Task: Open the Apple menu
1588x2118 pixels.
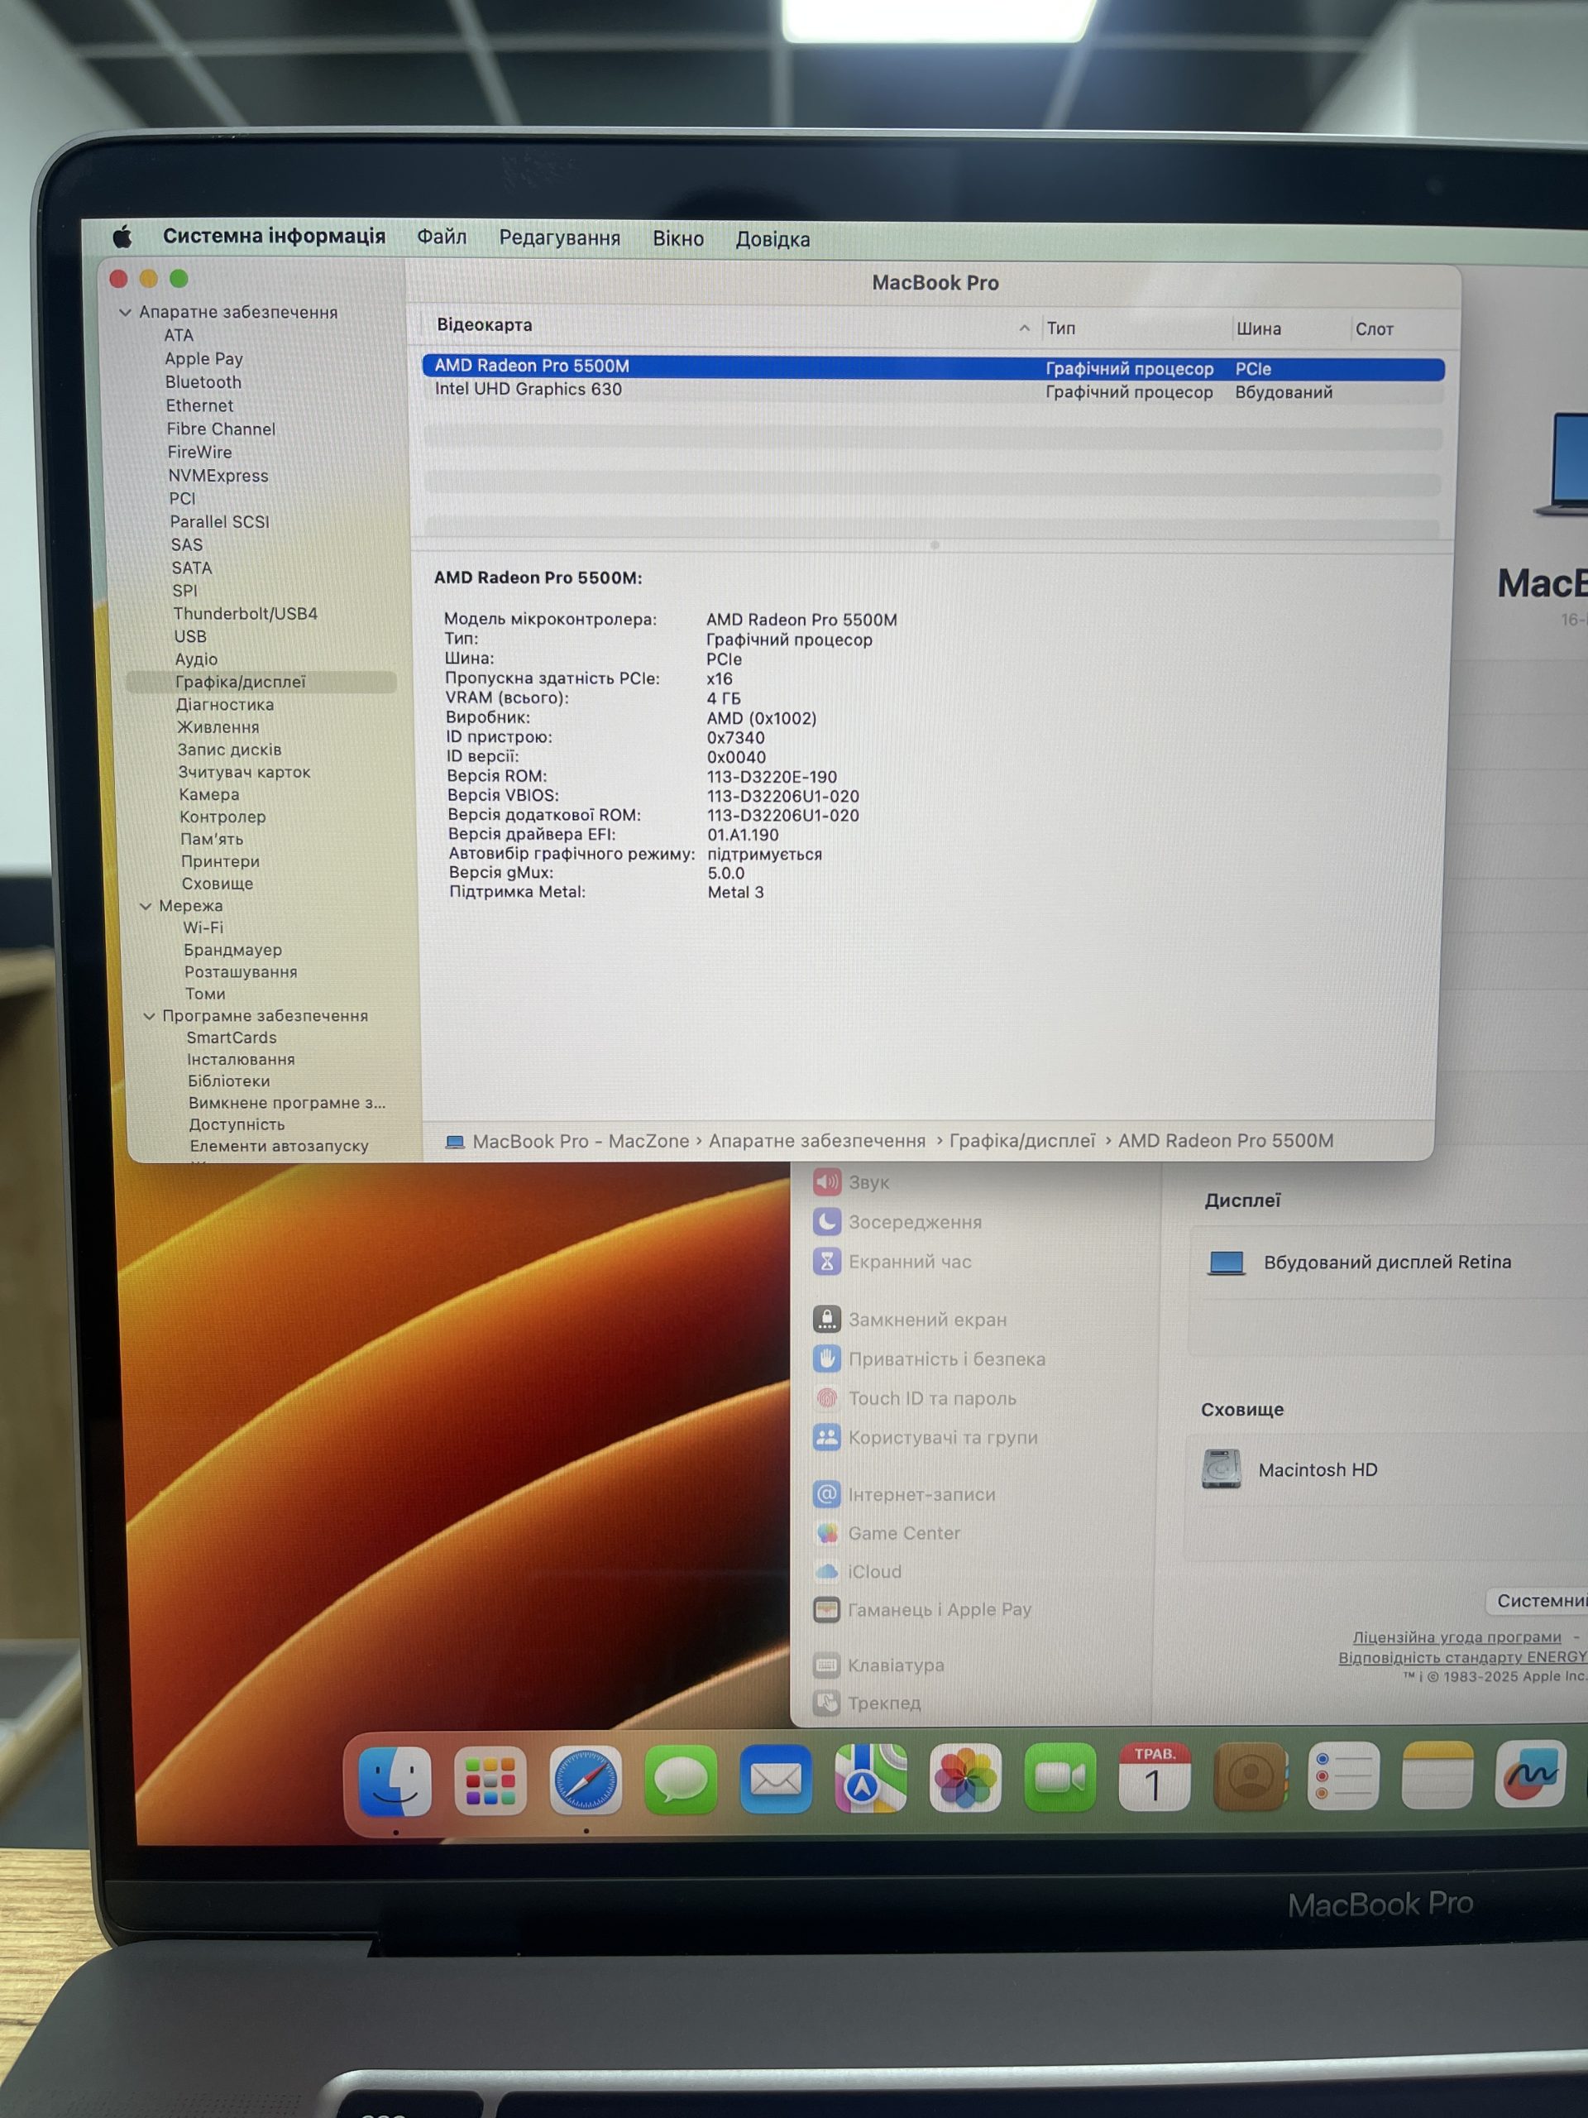Action: [x=122, y=236]
